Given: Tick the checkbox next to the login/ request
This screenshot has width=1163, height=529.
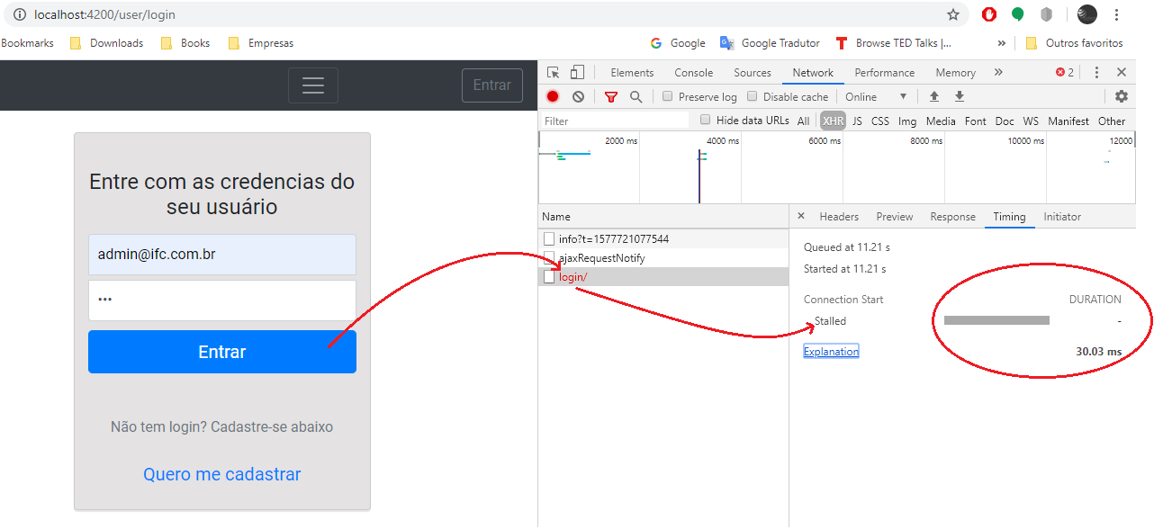Looking at the screenshot, I should [549, 277].
